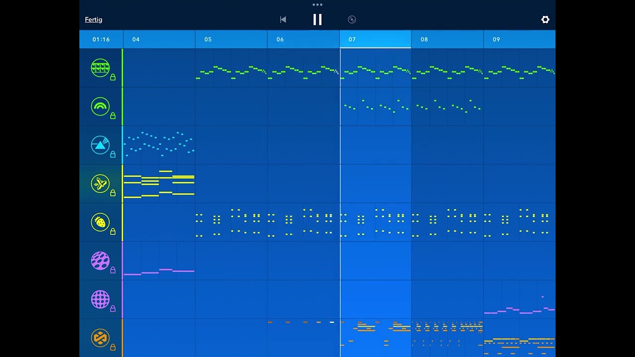Select purple grid sphere track icon

coord(100,299)
